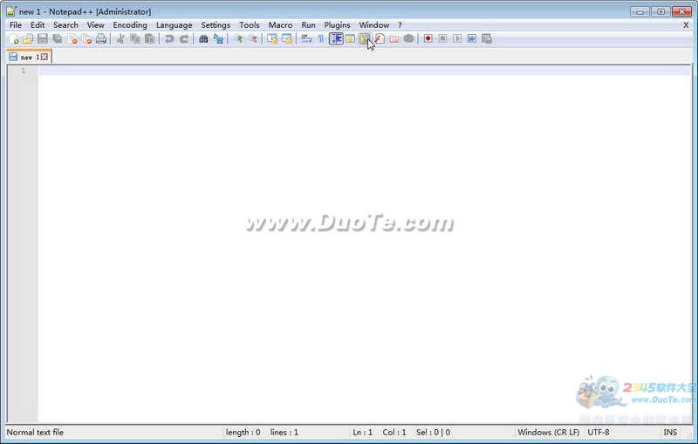
Task: Toggle synchronized horizontal scrolling
Action: (287, 39)
